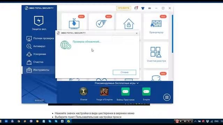Viewport: 223px width, 125px height.
Task: Open the house lock tool tile
Action: coord(129,22)
